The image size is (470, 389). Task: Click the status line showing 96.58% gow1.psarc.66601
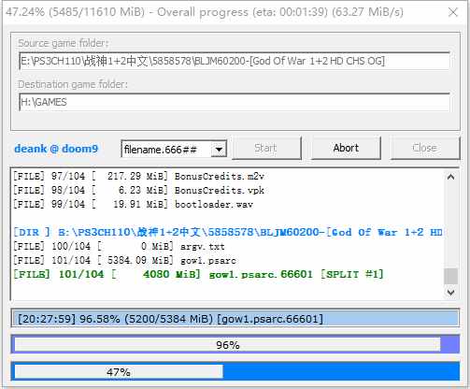[x=235, y=319]
